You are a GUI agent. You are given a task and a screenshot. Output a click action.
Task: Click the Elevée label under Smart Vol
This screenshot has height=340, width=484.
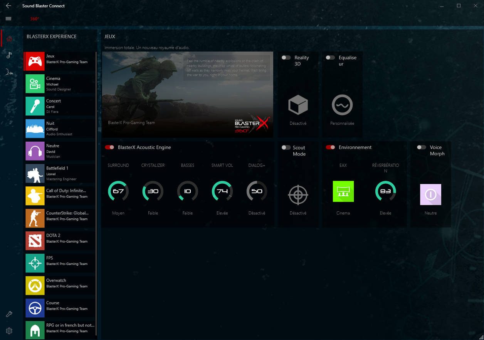click(x=222, y=213)
